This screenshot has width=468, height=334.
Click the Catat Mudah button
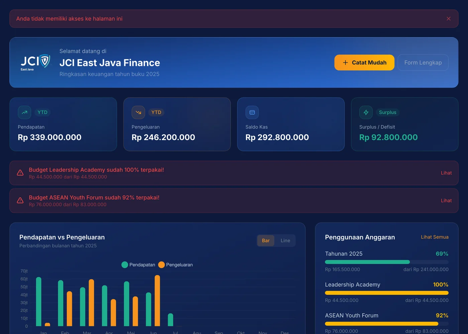(364, 63)
